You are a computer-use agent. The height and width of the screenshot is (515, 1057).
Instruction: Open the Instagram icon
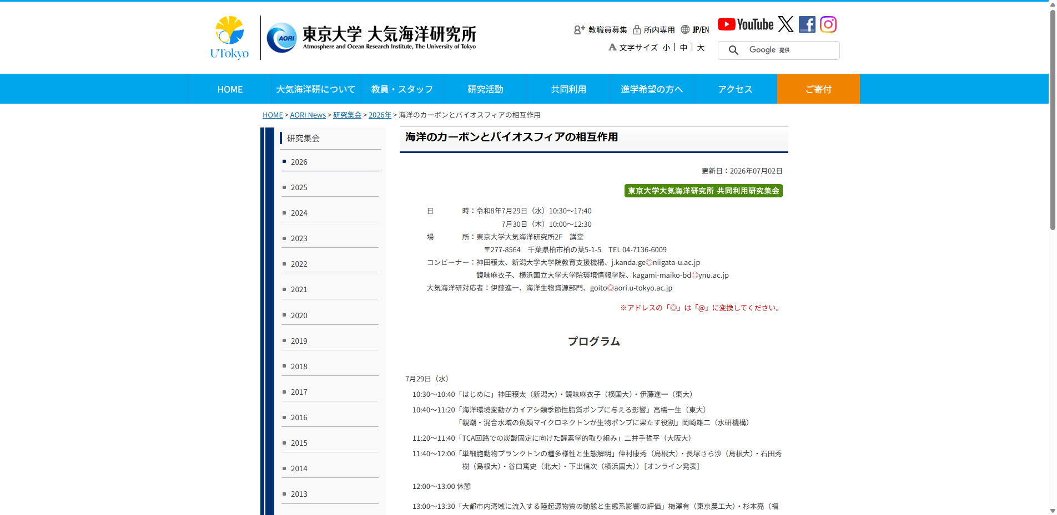pyautogui.click(x=828, y=24)
